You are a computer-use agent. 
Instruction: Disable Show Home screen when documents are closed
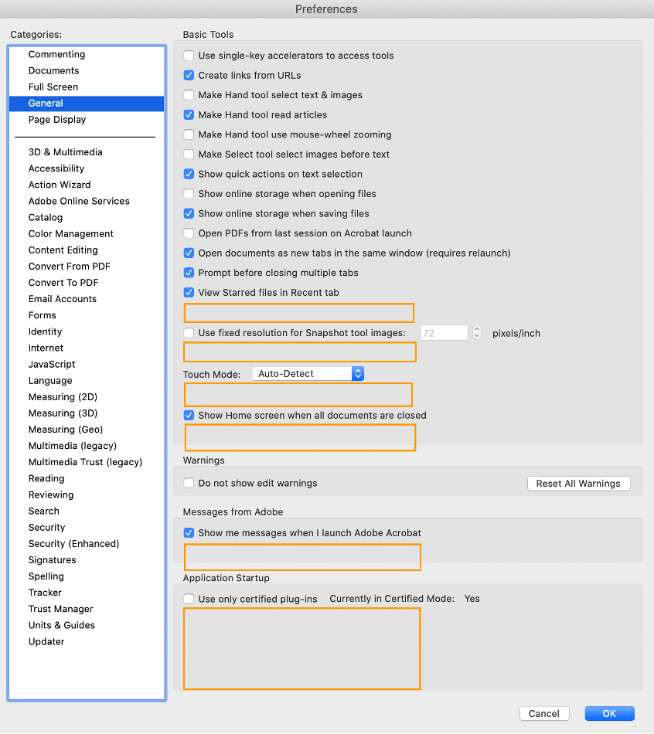pyautogui.click(x=189, y=414)
